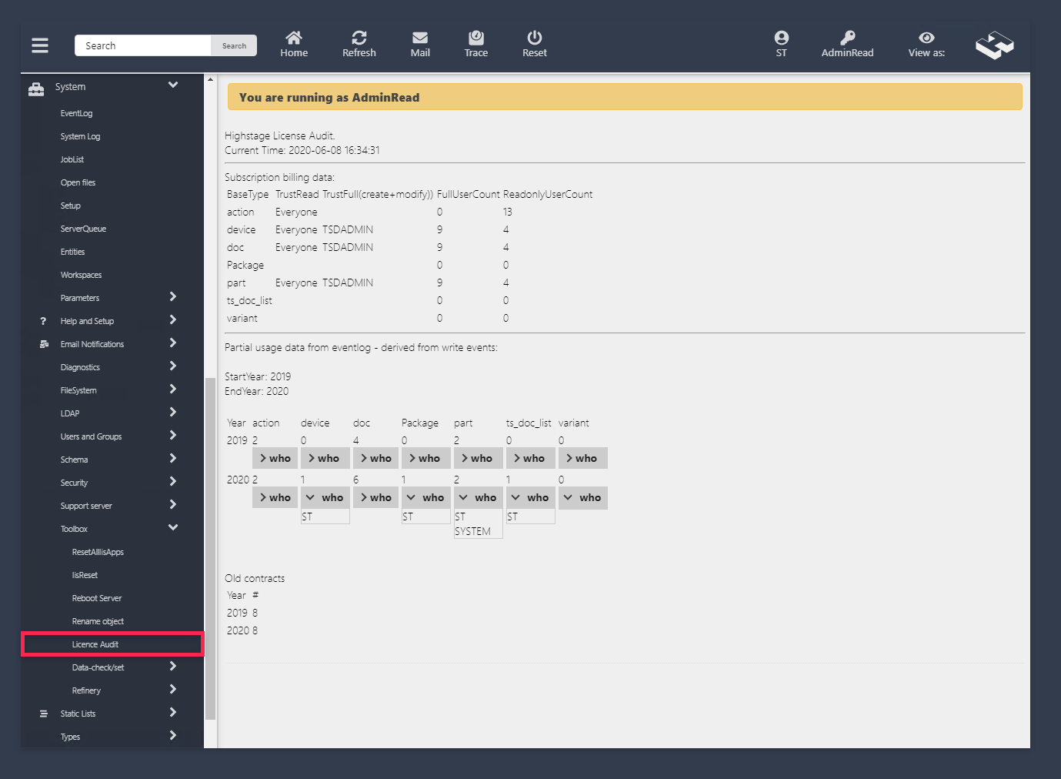Screen dimensions: 1061x779
Task: Select ResetAllIisApps in Toolbox
Action: point(98,552)
